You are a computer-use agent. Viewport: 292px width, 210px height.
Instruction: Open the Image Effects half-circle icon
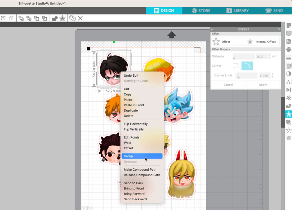[289, 74]
